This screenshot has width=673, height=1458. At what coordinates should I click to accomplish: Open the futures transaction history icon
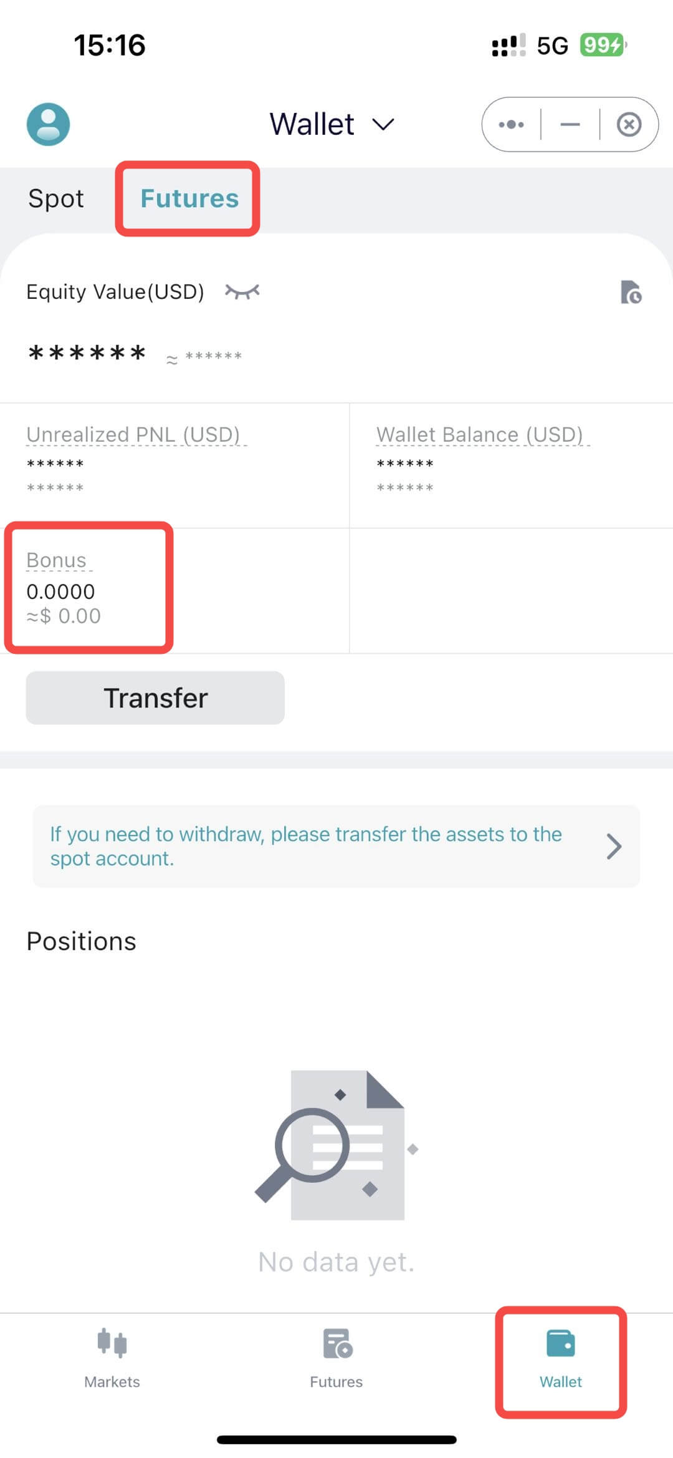click(631, 292)
